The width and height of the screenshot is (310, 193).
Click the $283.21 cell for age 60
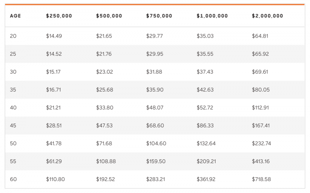click(x=156, y=179)
